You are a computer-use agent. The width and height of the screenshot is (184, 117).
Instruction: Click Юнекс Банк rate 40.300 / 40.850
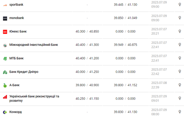click(87, 32)
